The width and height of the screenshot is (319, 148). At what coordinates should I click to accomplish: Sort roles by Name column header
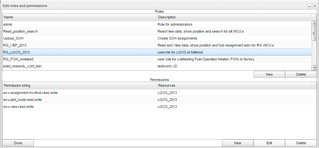click(x=79, y=17)
